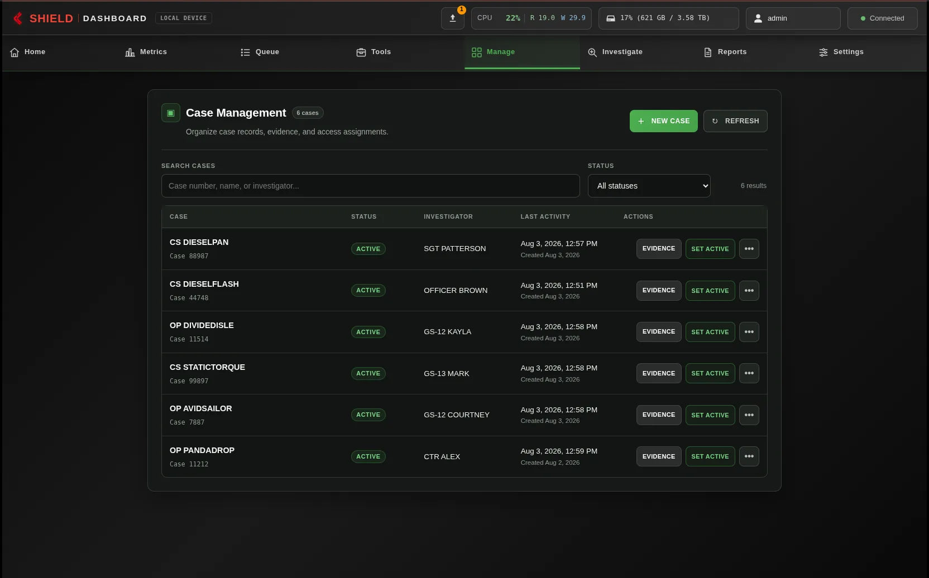The image size is (929, 578).
Task: Click investigator GS-12 COURTNEY
Action: click(457, 415)
